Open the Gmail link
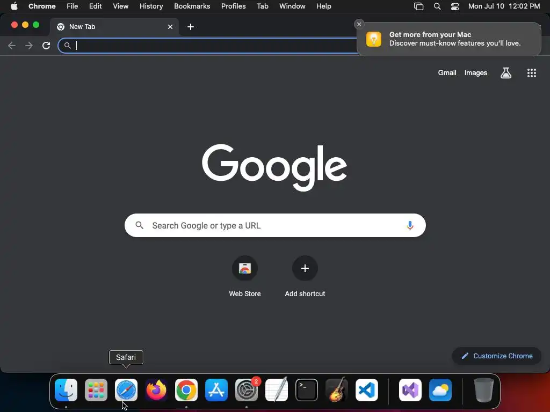550x412 pixels. click(447, 73)
